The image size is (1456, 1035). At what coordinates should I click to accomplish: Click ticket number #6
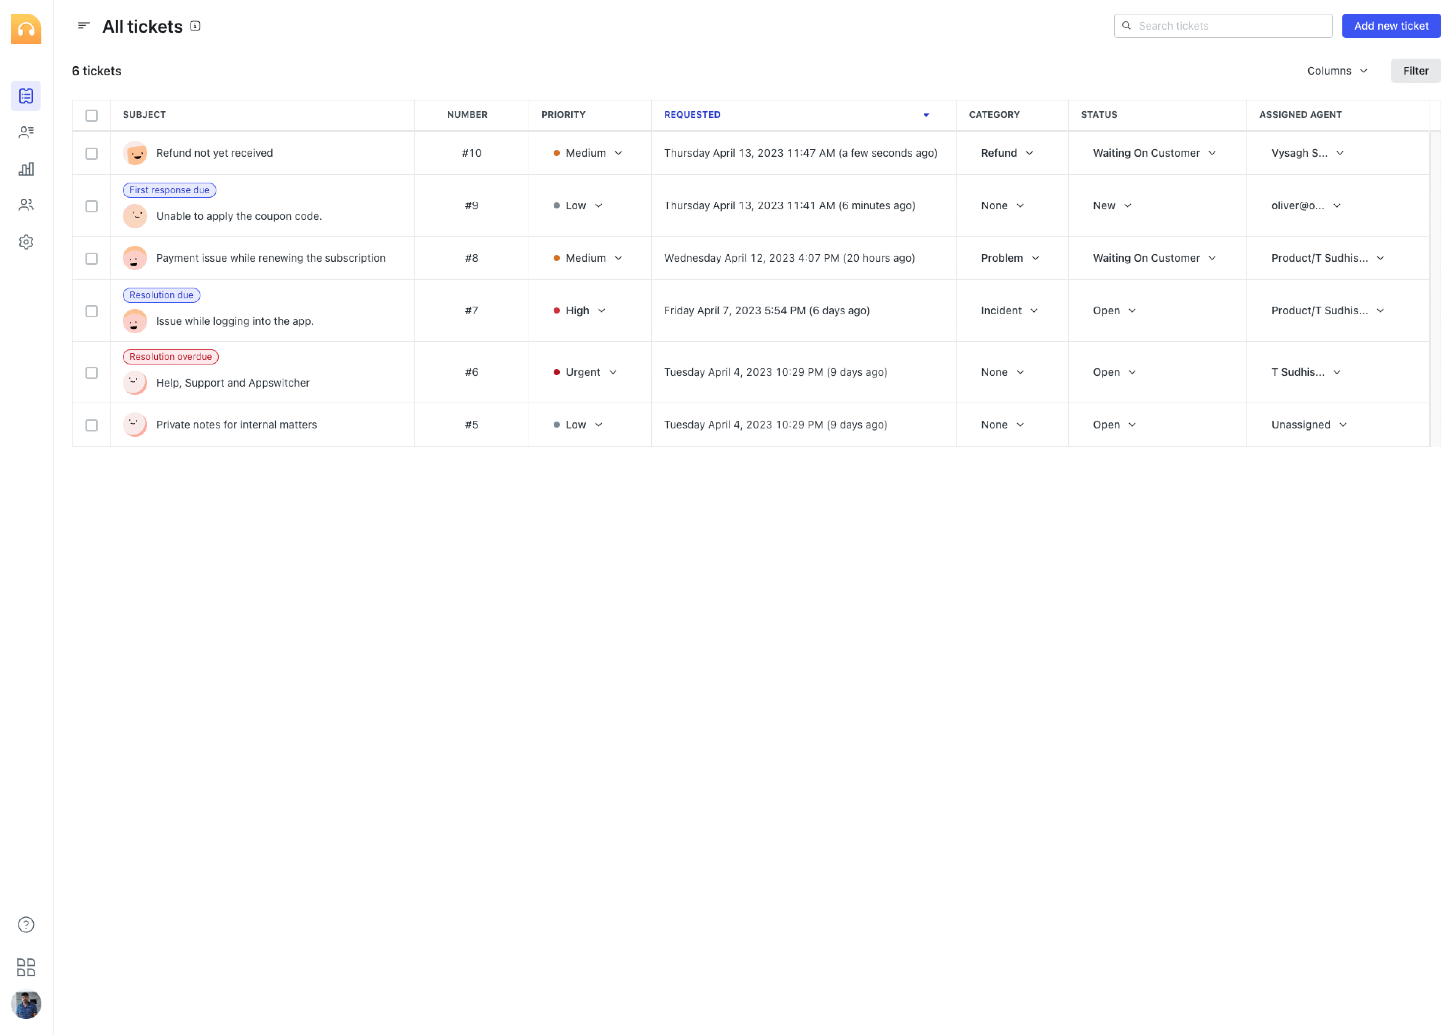coord(472,372)
